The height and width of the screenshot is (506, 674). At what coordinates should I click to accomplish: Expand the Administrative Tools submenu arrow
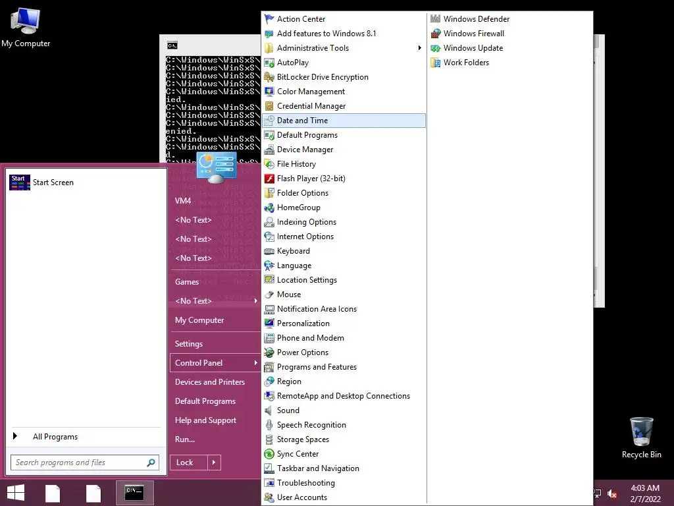[x=419, y=47]
